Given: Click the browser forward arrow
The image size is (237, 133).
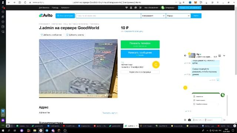Looking at the screenshot, I should pos(14,3).
